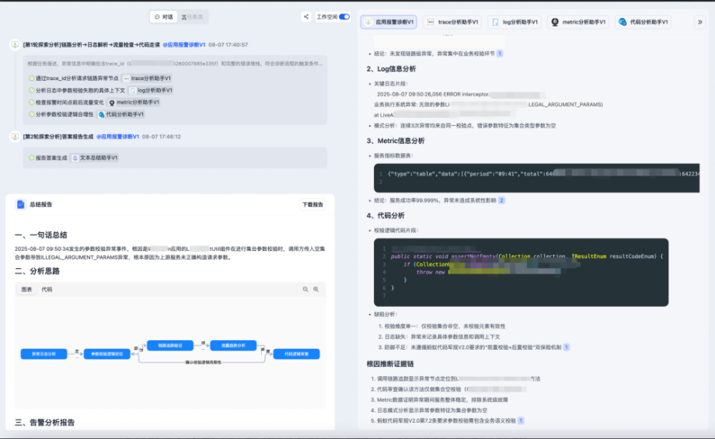Screen dimensions: 715x439
Task: Switch to the metric分析助手V1 tab
Action: [579, 23]
